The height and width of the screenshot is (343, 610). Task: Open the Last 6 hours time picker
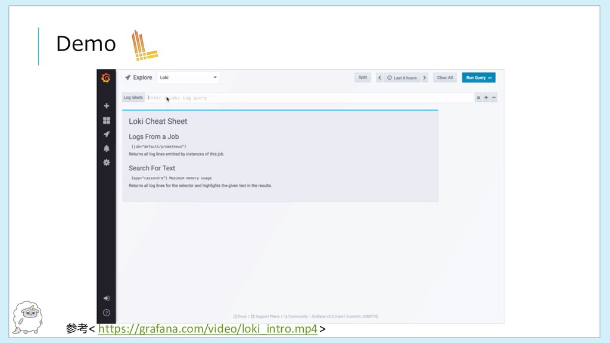pyautogui.click(x=402, y=78)
